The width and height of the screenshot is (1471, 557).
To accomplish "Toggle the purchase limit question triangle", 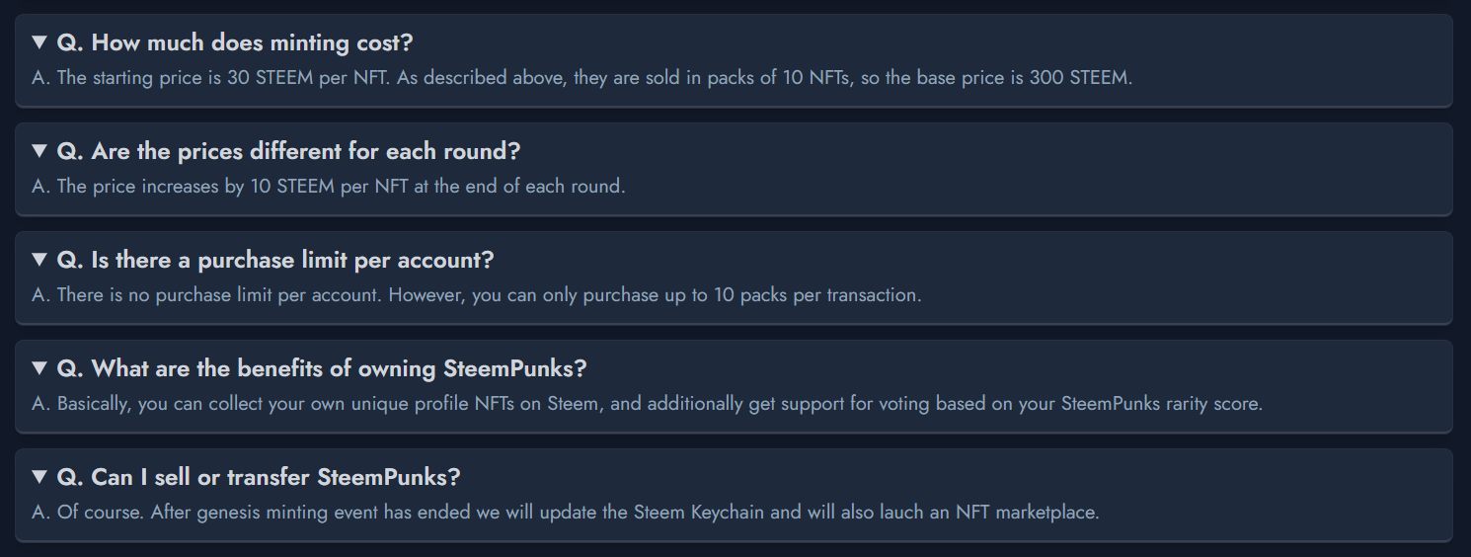I will click(39, 260).
